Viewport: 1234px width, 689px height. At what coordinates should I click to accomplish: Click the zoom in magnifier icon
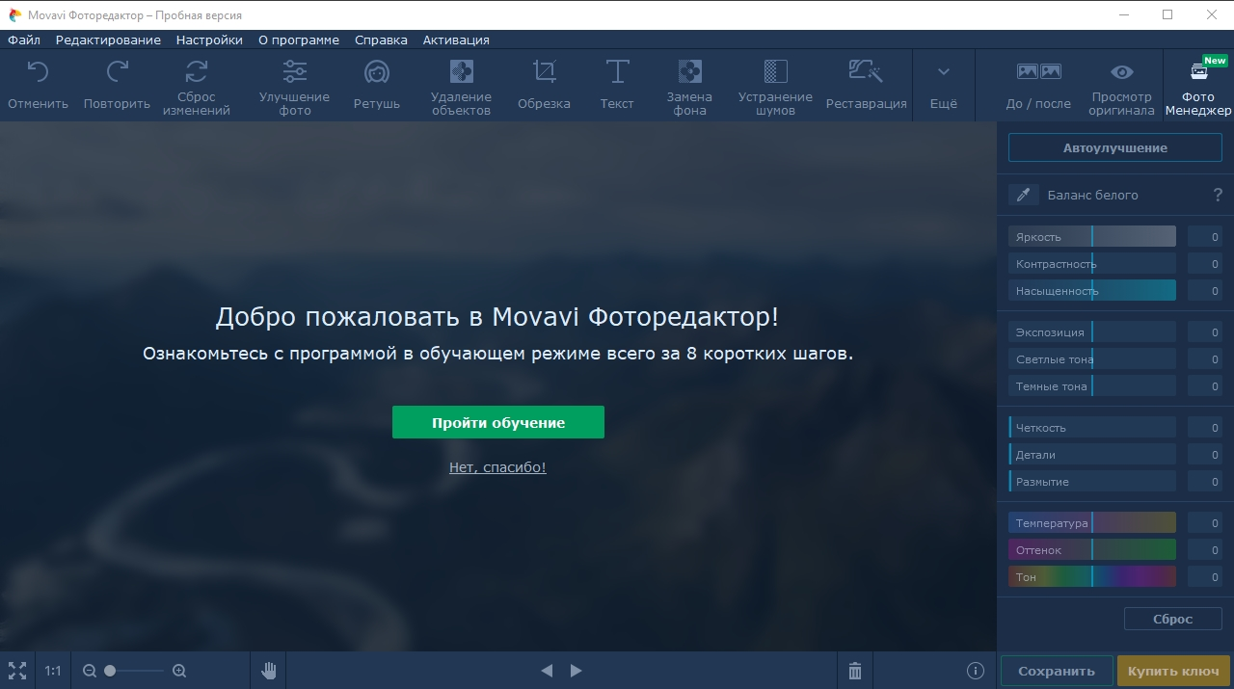coord(179,671)
